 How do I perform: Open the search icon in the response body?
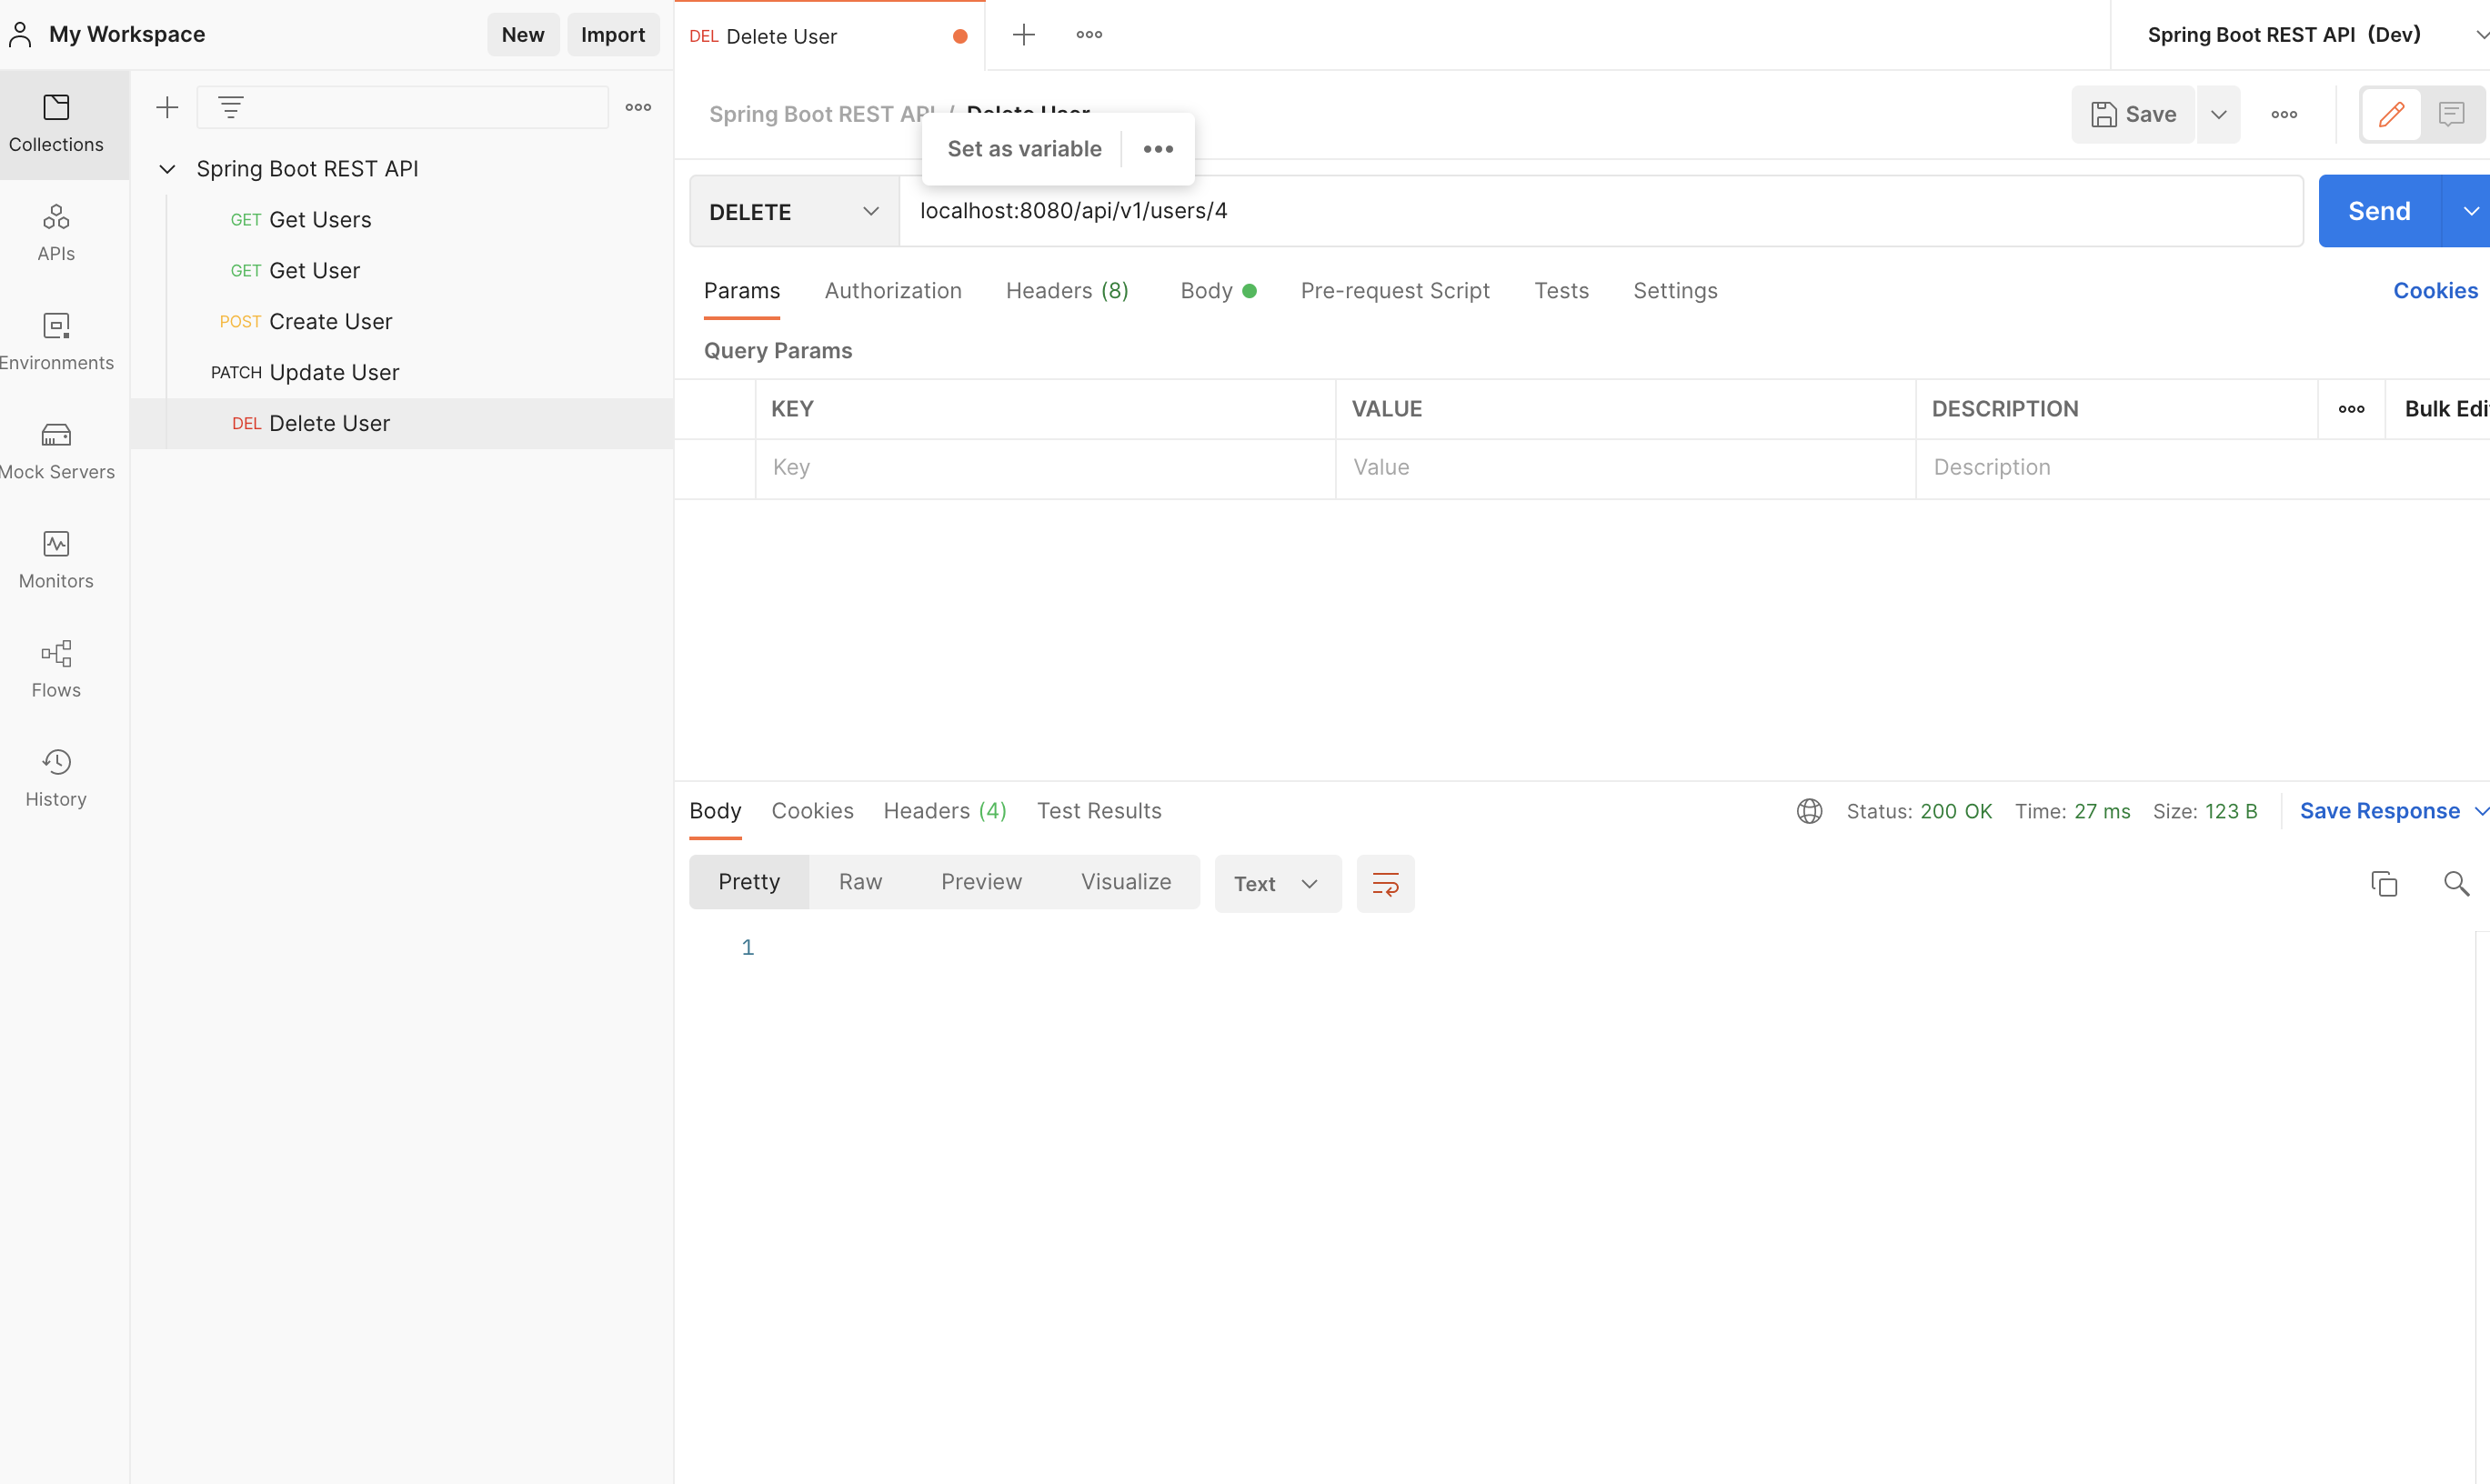(2457, 884)
